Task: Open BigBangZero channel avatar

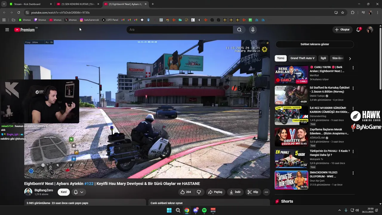Action: tap(28, 192)
